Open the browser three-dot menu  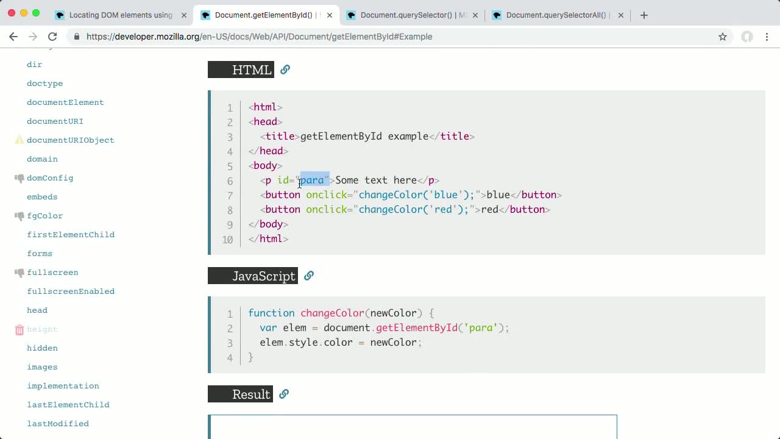pos(767,37)
